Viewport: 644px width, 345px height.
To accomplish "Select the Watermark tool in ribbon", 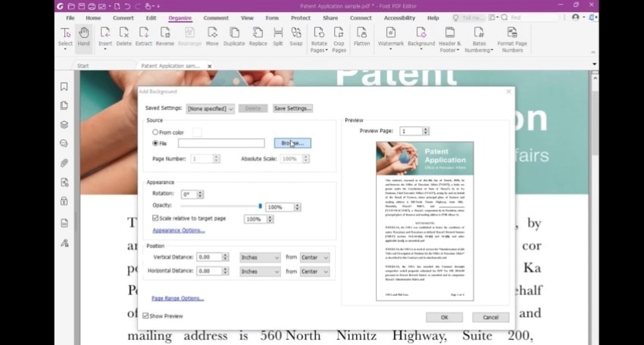I will [391, 37].
